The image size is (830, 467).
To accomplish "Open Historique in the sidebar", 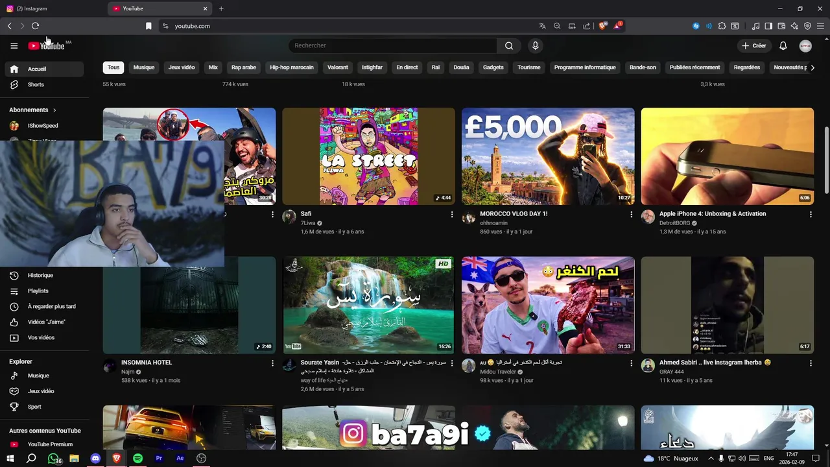I will click(x=44, y=275).
